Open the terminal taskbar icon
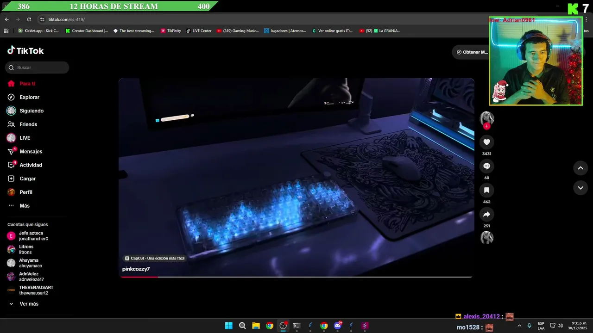Screen dimensions: 593x333 point(296,326)
